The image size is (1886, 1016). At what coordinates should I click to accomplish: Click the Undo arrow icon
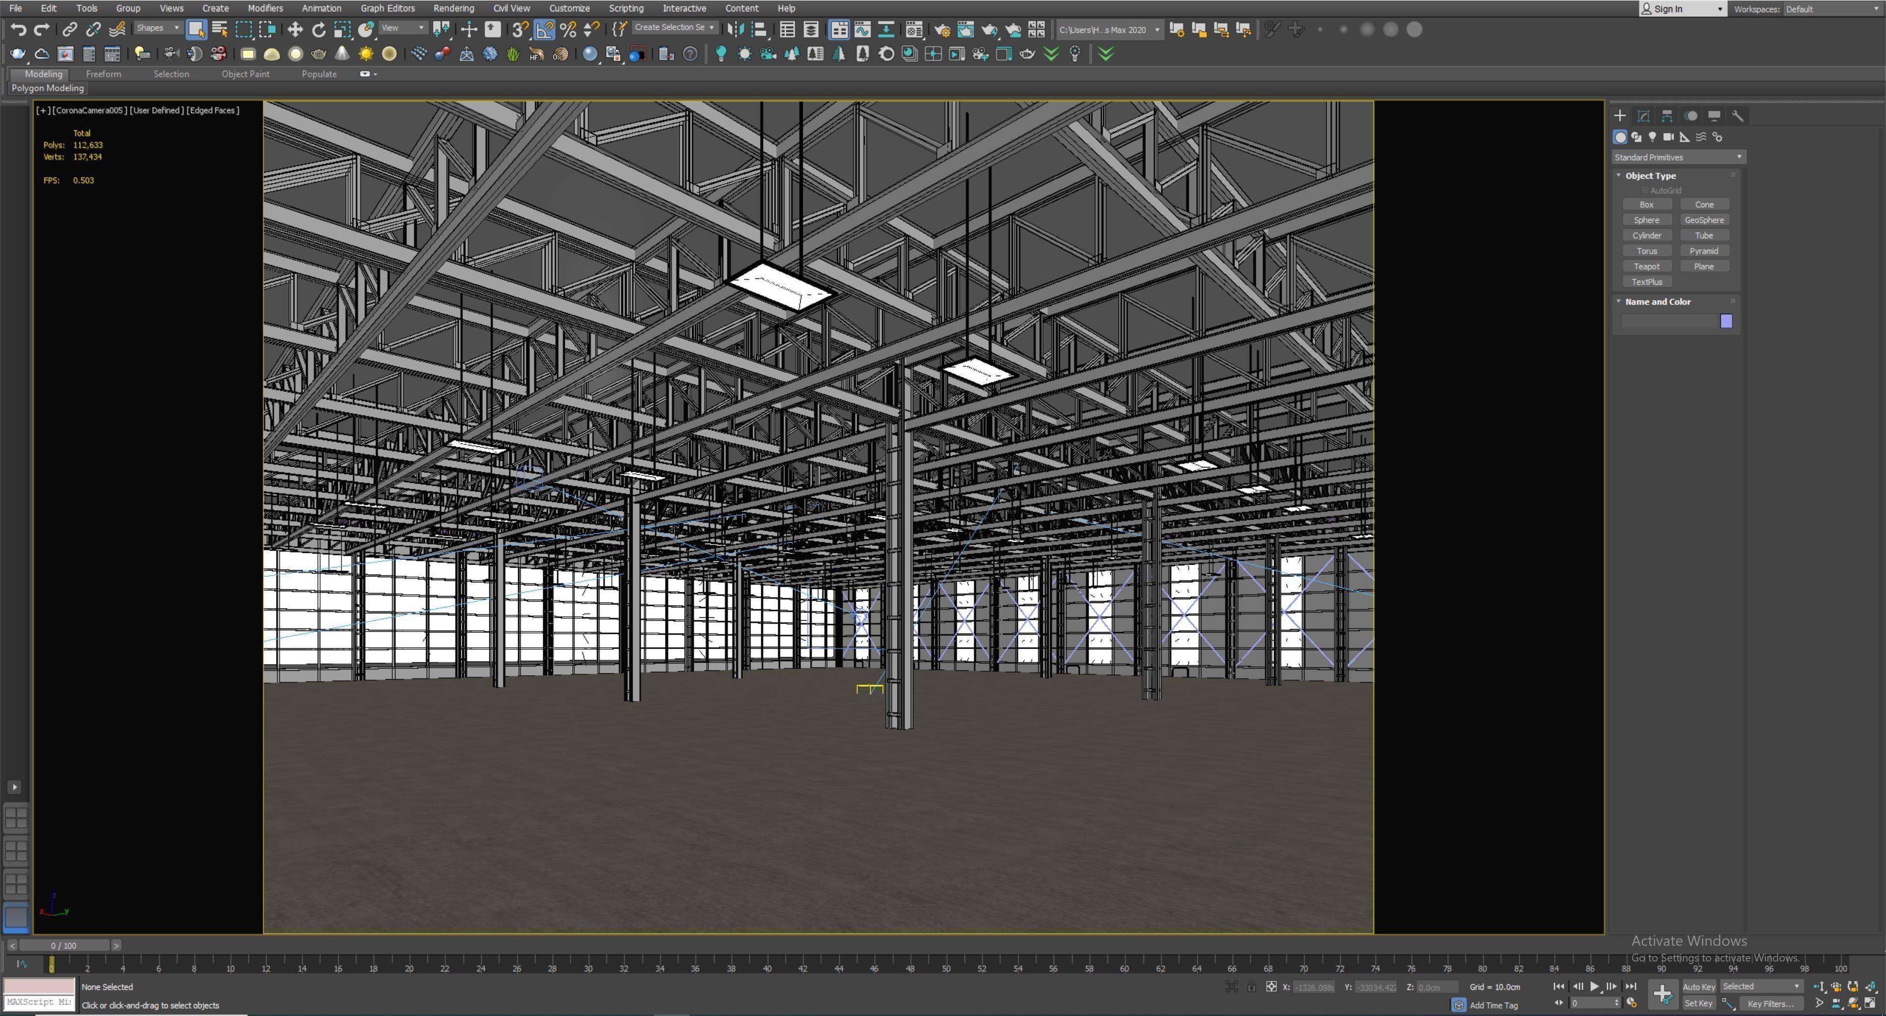18,29
